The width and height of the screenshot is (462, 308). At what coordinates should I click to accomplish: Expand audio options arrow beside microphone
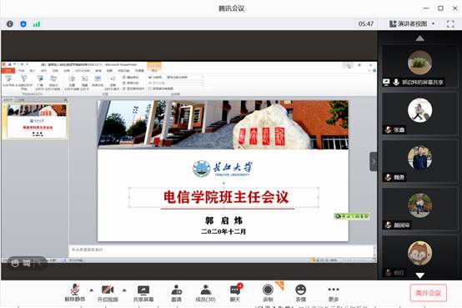tap(92, 290)
